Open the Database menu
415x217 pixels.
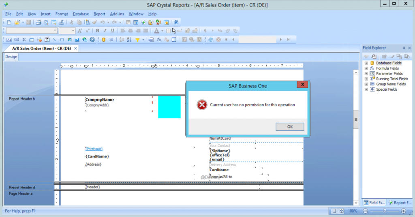pos(81,14)
